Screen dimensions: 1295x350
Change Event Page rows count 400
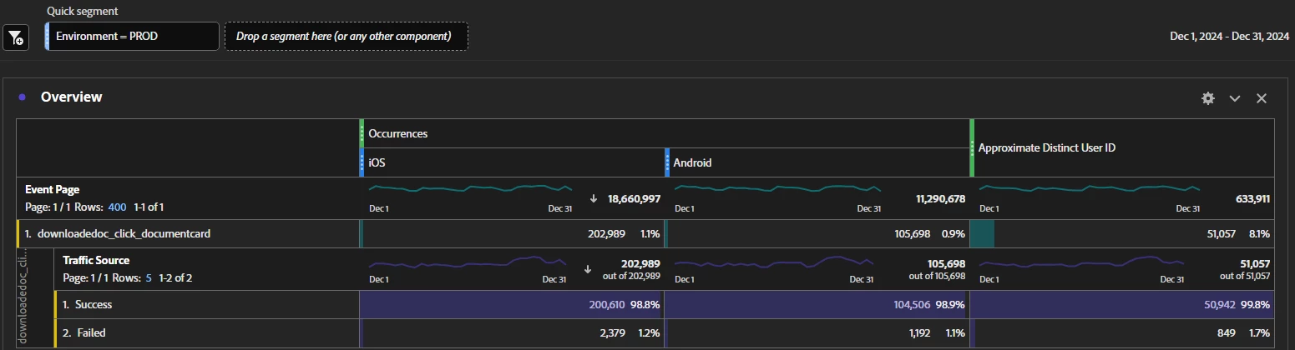tap(116, 206)
